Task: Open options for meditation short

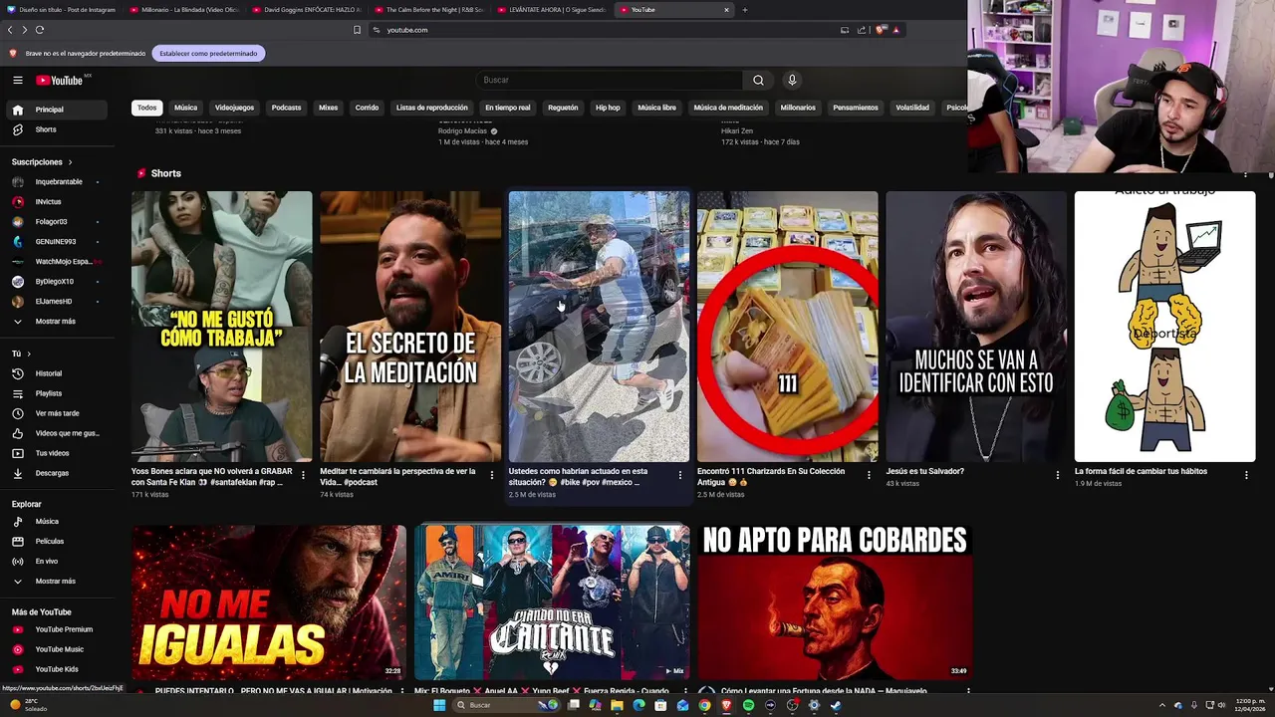Action: tap(492, 475)
